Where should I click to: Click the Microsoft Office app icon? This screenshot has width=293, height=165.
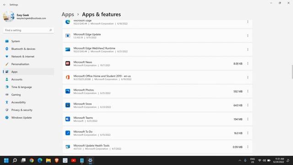click(x=68, y=77)
